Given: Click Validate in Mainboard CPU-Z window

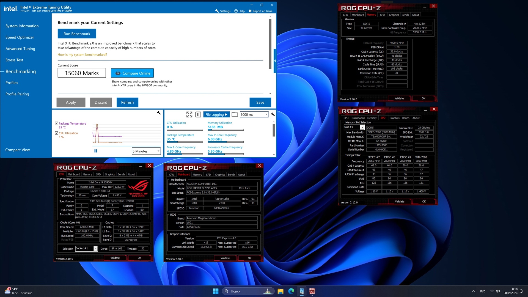Looking at the screenshot, I should click(225, 258).
